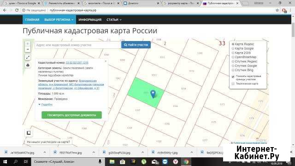Click the site security info icon
The width and height of the screenshot is (295, 166).
point(24,10)
